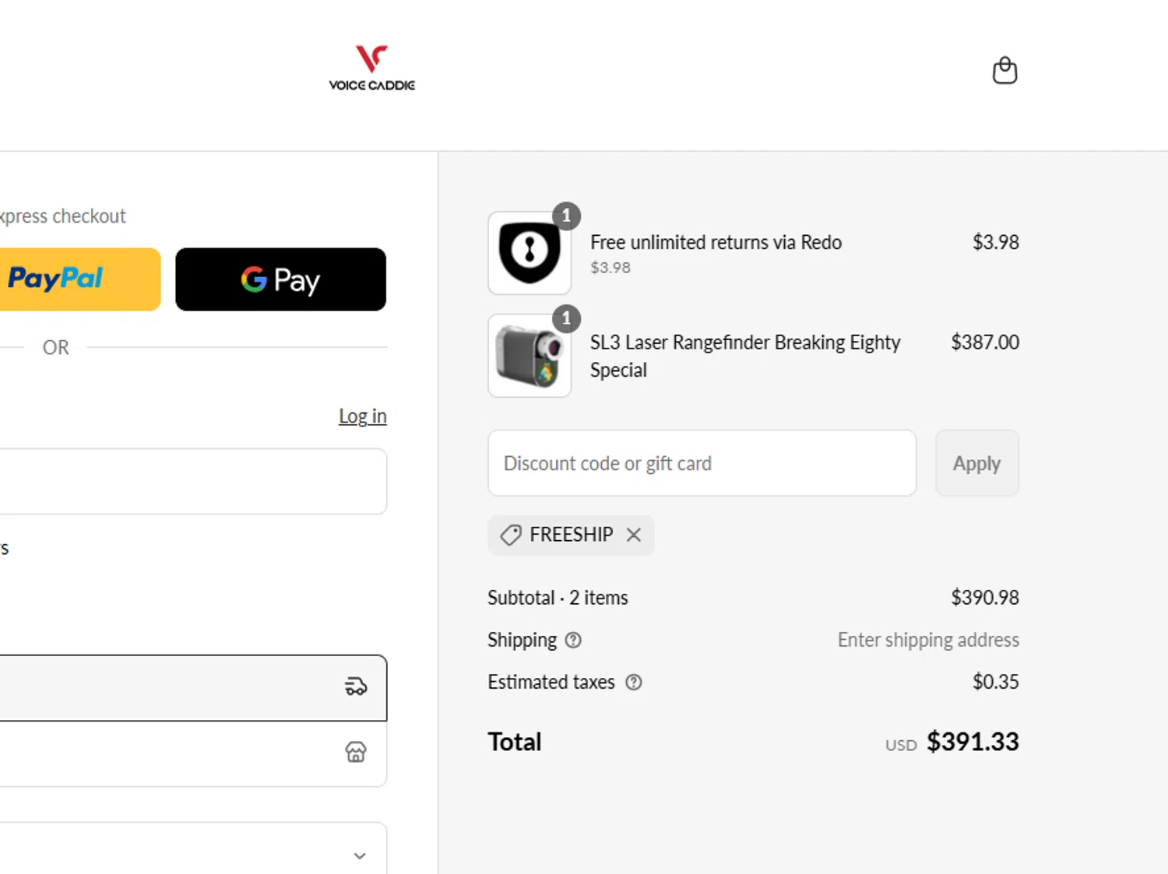
Task: Click the FREESHIP discount tag icon
Action: pos(511,535)
